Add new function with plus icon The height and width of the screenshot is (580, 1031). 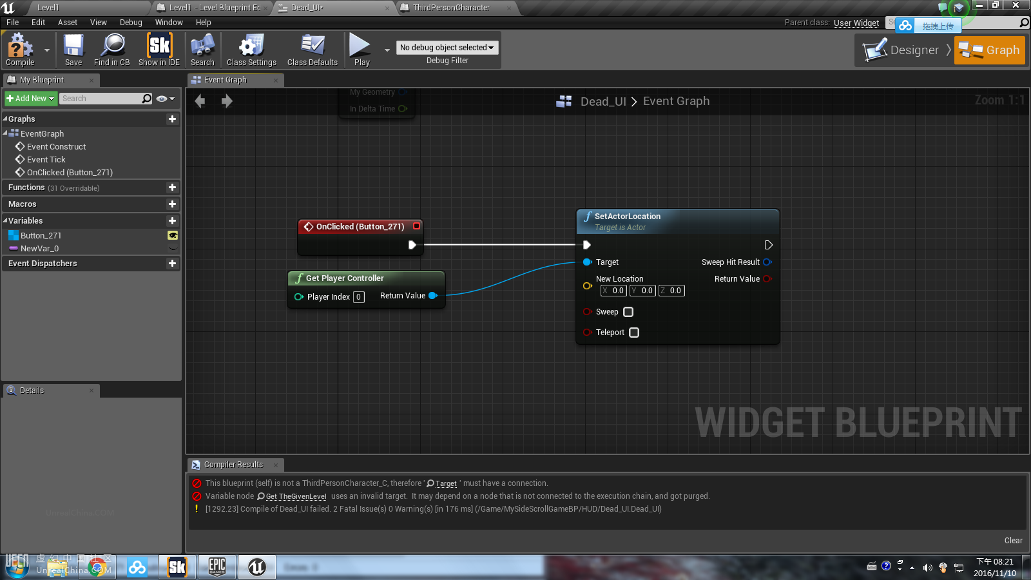172,187
